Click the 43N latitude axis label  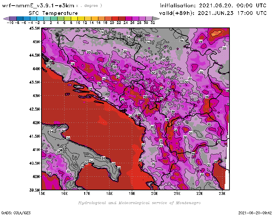point(36,96)
